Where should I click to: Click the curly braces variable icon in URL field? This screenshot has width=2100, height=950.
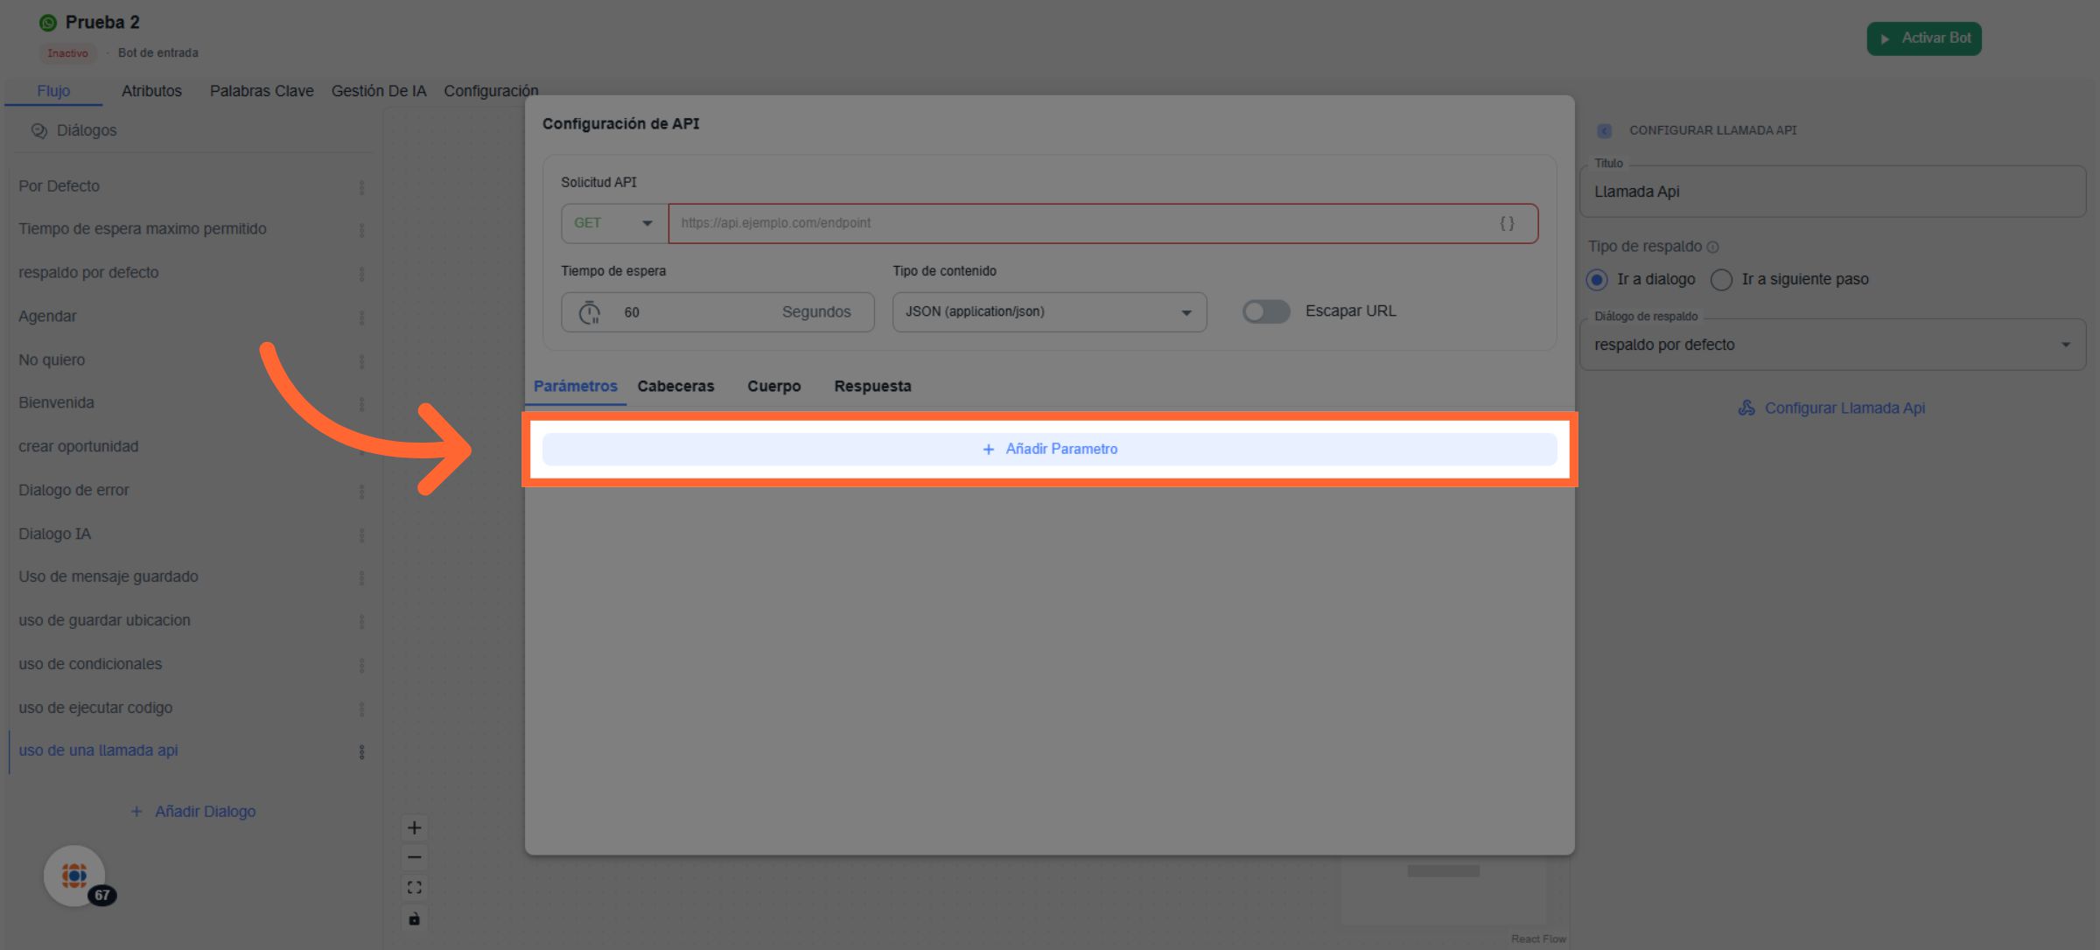(x=1507, y=223)
